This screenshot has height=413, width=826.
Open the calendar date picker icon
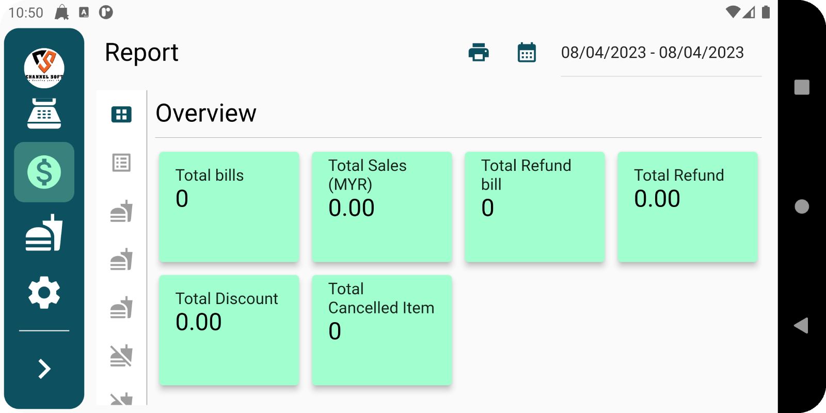[x=527, y=53]
